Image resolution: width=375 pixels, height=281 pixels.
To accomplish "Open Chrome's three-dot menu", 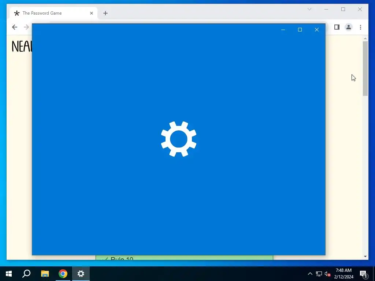I will [x=360, y=27].
